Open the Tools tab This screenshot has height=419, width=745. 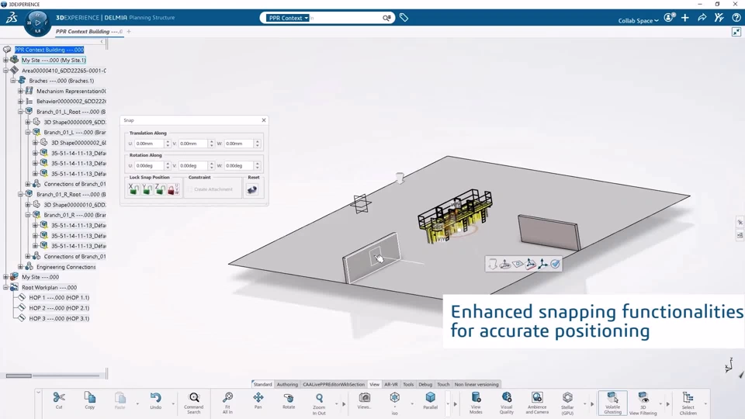[408, 384]
